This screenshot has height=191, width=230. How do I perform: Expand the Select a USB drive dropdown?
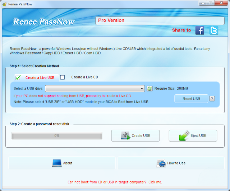pyautogui.click(x=95, y=89)
